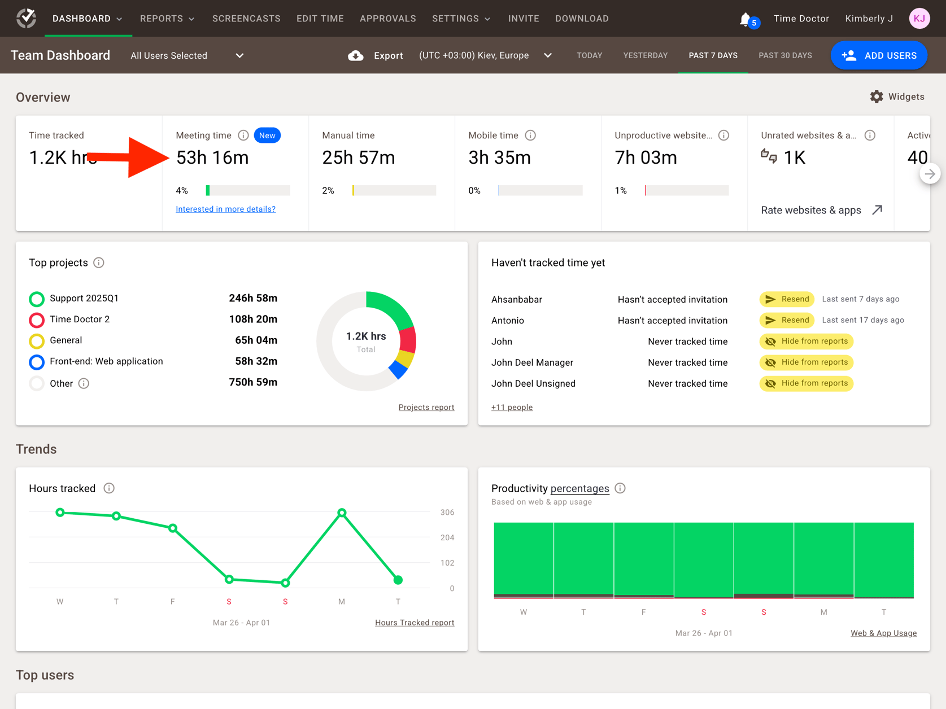Click the Export cloud download icon
The image size is (946, 709).
click(x=355, y=55)
